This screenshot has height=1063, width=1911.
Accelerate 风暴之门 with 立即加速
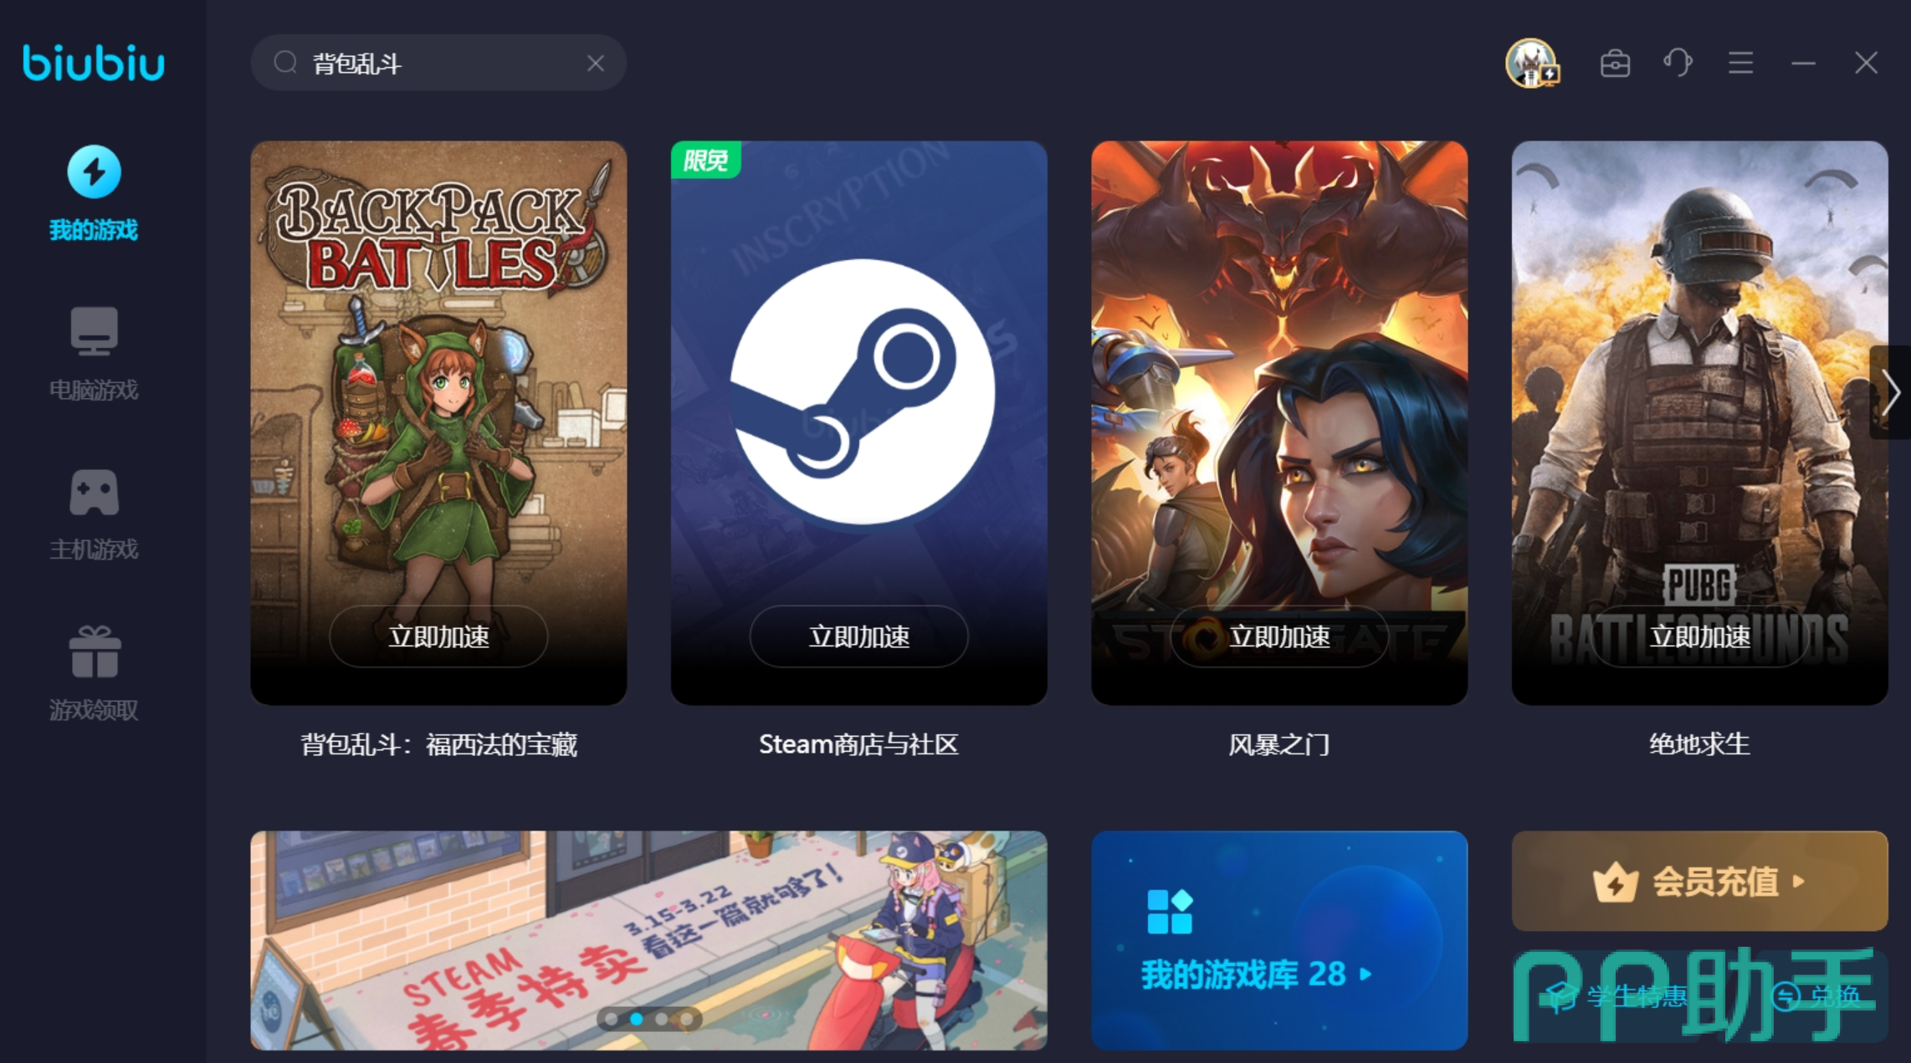click(x=1279, y=636)
